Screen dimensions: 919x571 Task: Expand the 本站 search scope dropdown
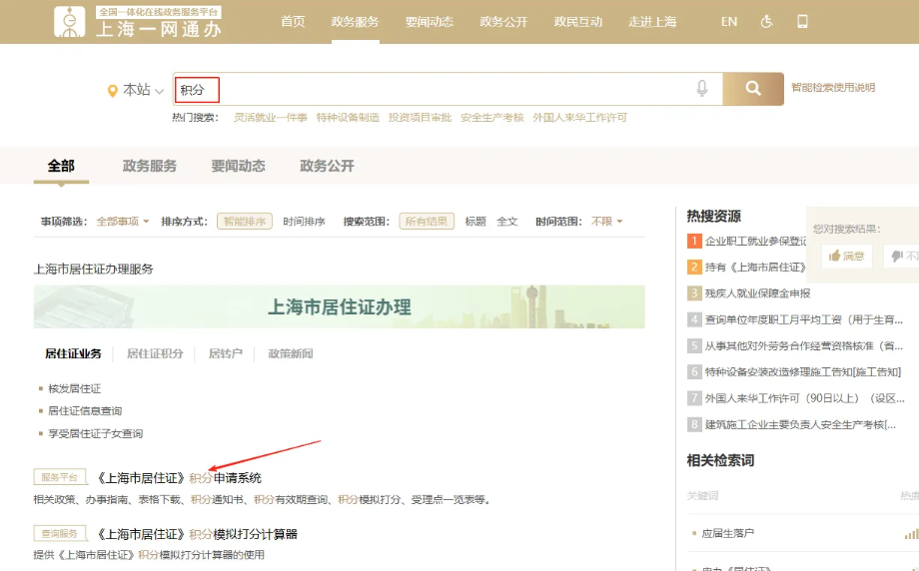coord(137,90)
